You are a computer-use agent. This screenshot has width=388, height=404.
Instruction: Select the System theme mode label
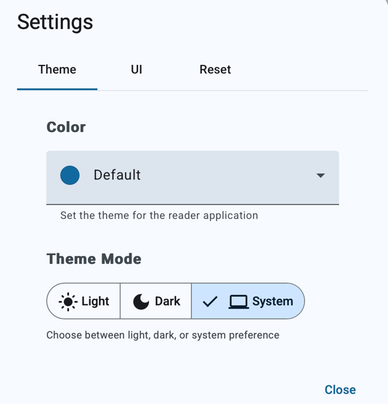tap(273, 301)
